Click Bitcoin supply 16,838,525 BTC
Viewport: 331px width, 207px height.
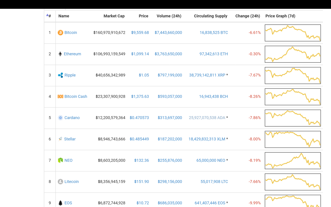tap(214, 33)
